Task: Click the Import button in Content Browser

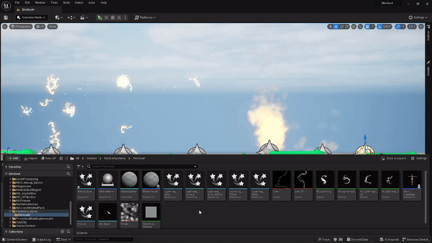Action: [30, 158]
